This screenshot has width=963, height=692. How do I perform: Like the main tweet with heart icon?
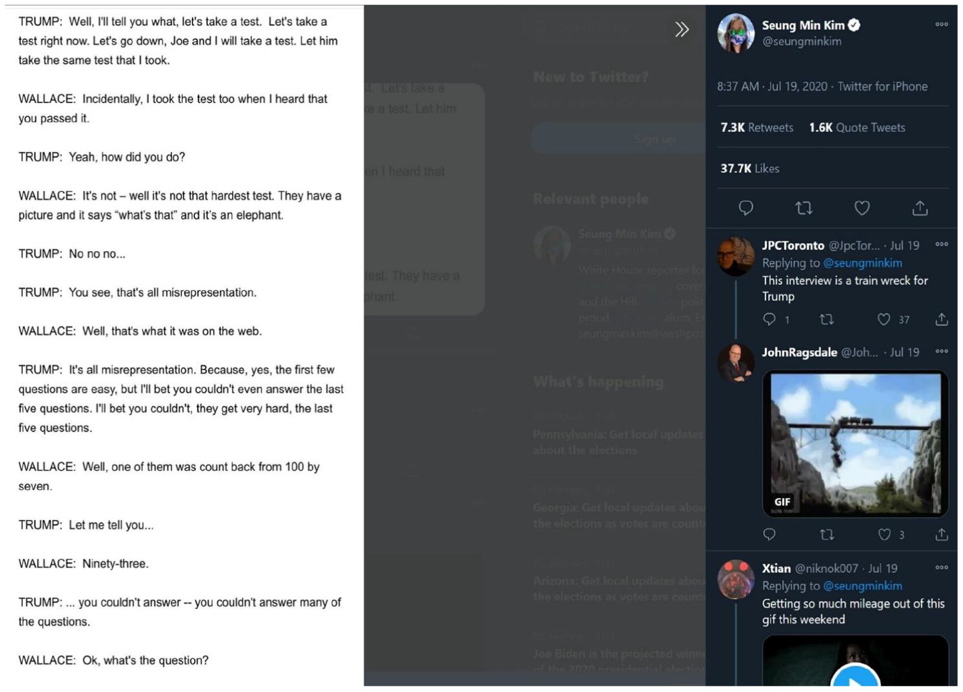(861, 208)
